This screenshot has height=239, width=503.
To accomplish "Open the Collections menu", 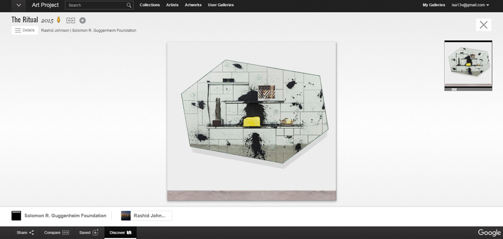I will click(149, 5).
